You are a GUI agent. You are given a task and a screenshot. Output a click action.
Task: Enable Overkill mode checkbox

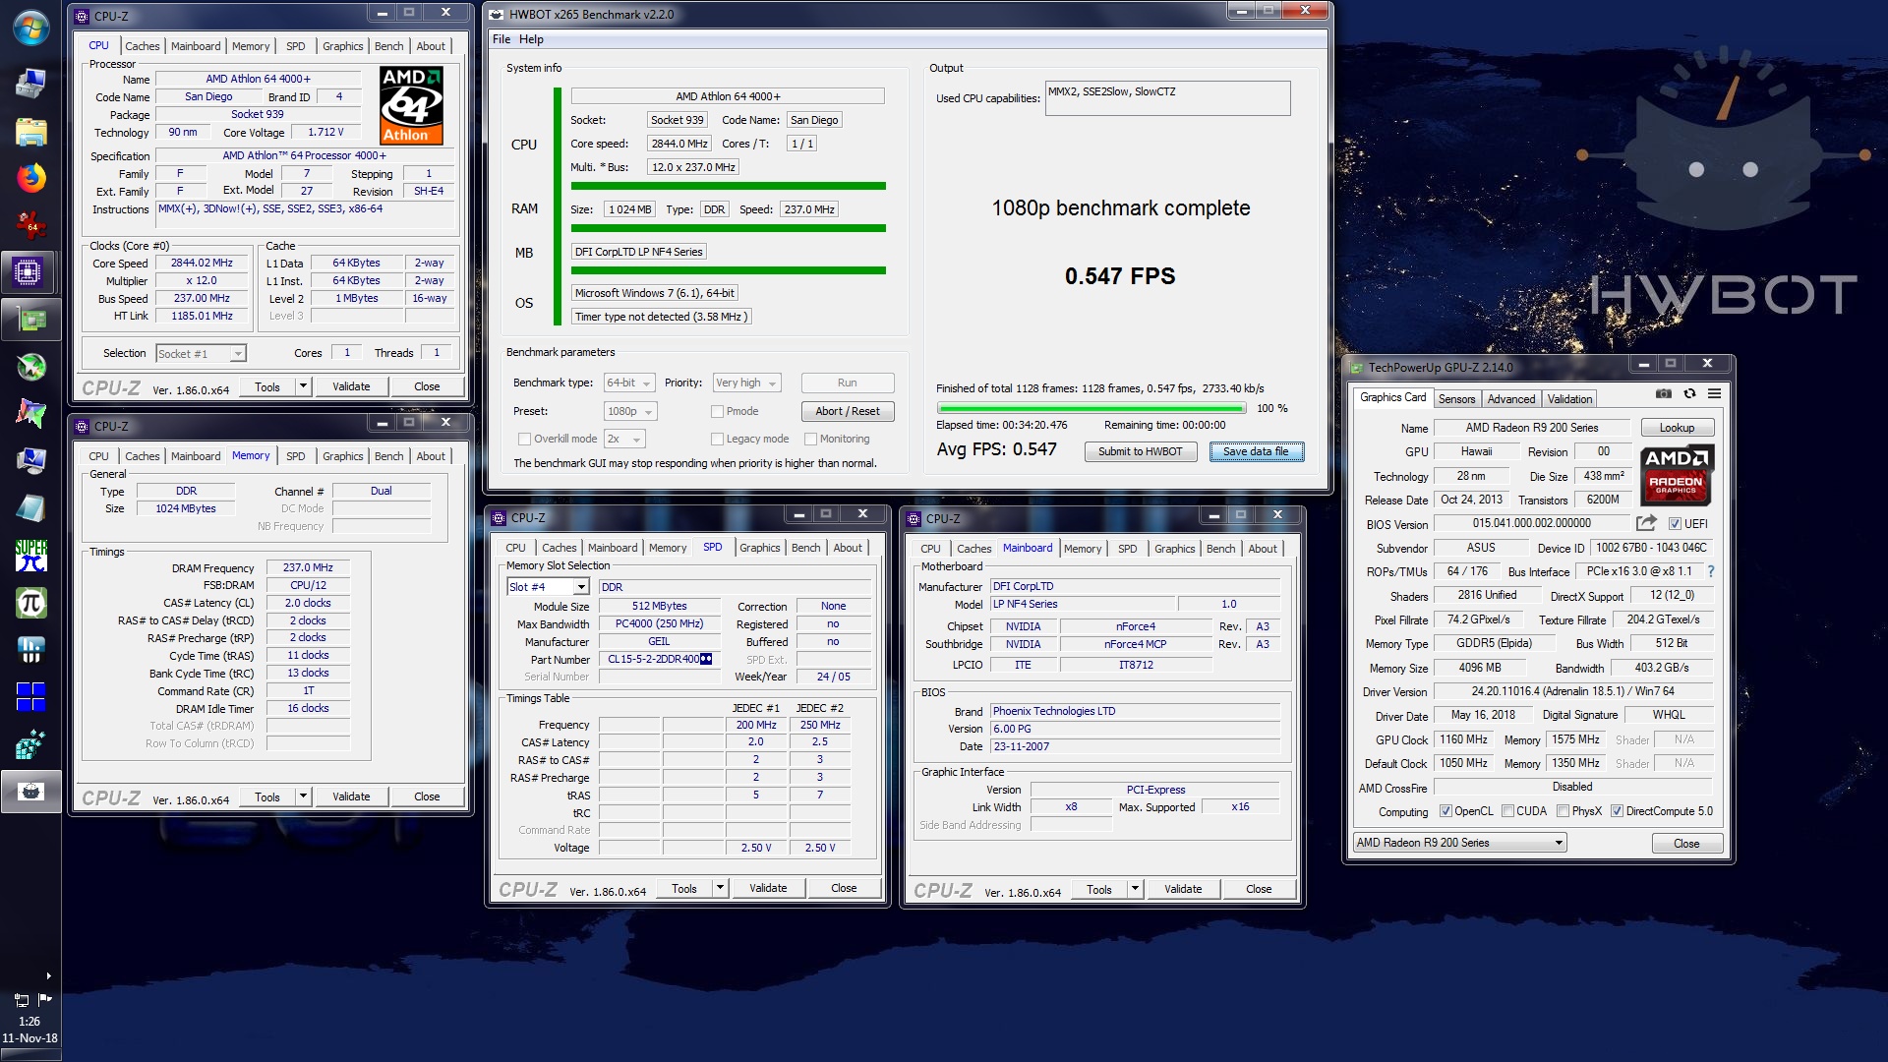pyautogui.click(x=524, y=440)
